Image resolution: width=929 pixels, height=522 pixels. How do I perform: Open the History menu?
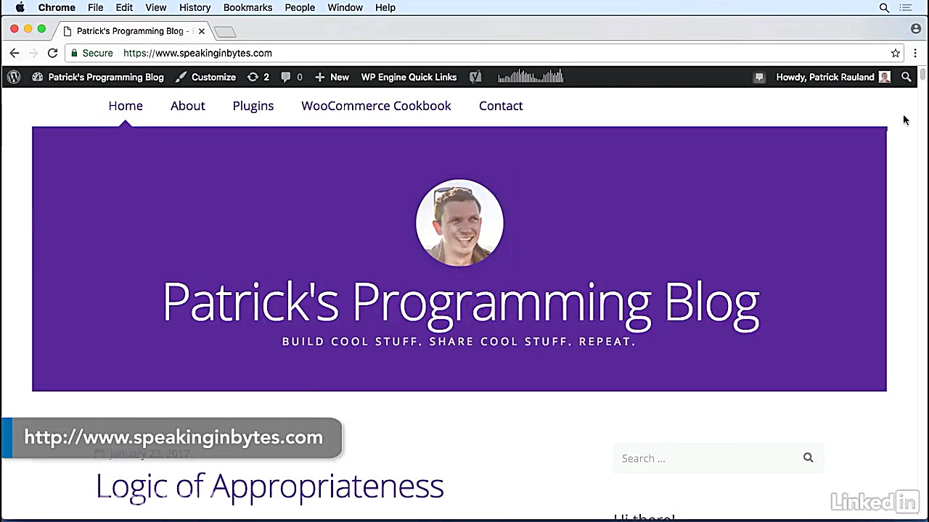pos(195,7)
